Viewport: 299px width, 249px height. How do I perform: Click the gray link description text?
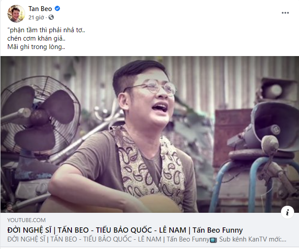coord(147,239)
